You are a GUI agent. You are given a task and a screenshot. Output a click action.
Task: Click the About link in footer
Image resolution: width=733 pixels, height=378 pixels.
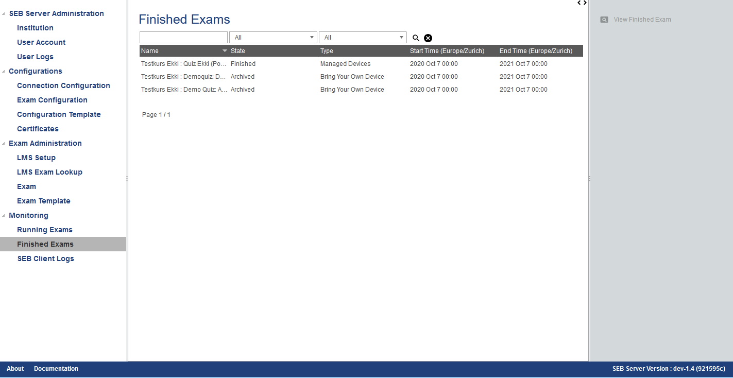(15, 369)
